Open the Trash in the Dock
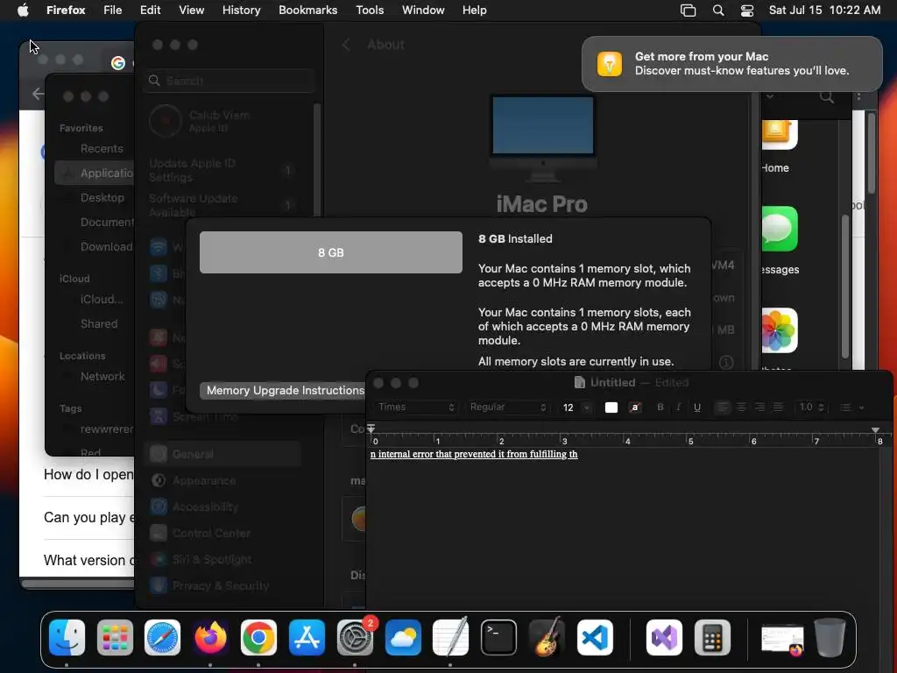The height and width of the screenshot is (673, 897). 830,637
